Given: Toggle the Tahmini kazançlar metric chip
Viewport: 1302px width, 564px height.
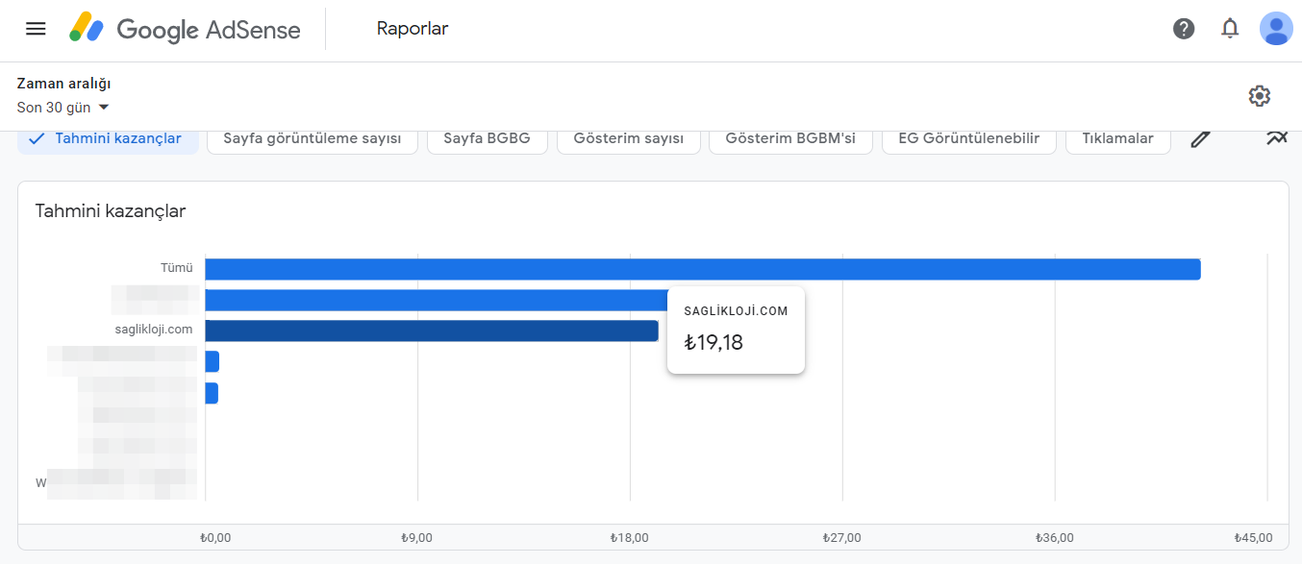Looking at the screenshot, I should (x=108, y=138).
